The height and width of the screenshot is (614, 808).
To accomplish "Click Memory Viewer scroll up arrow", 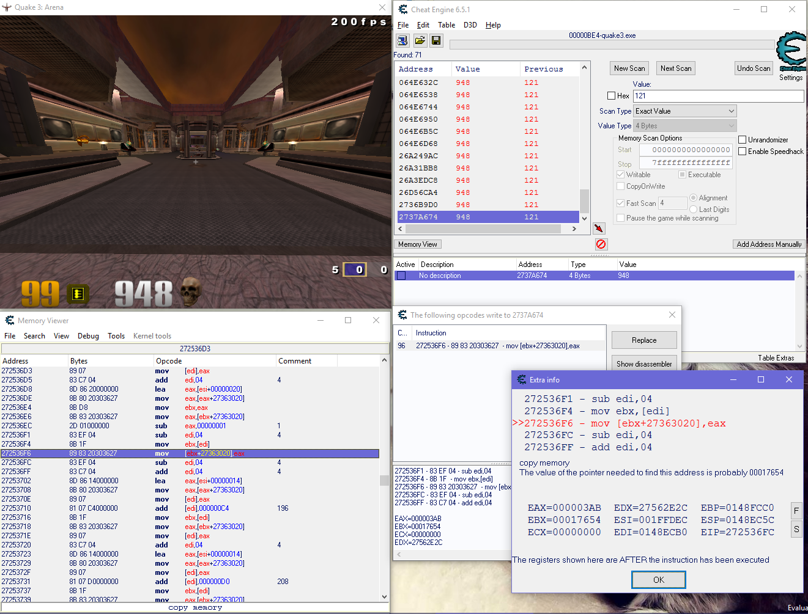I will coord(384,360).
